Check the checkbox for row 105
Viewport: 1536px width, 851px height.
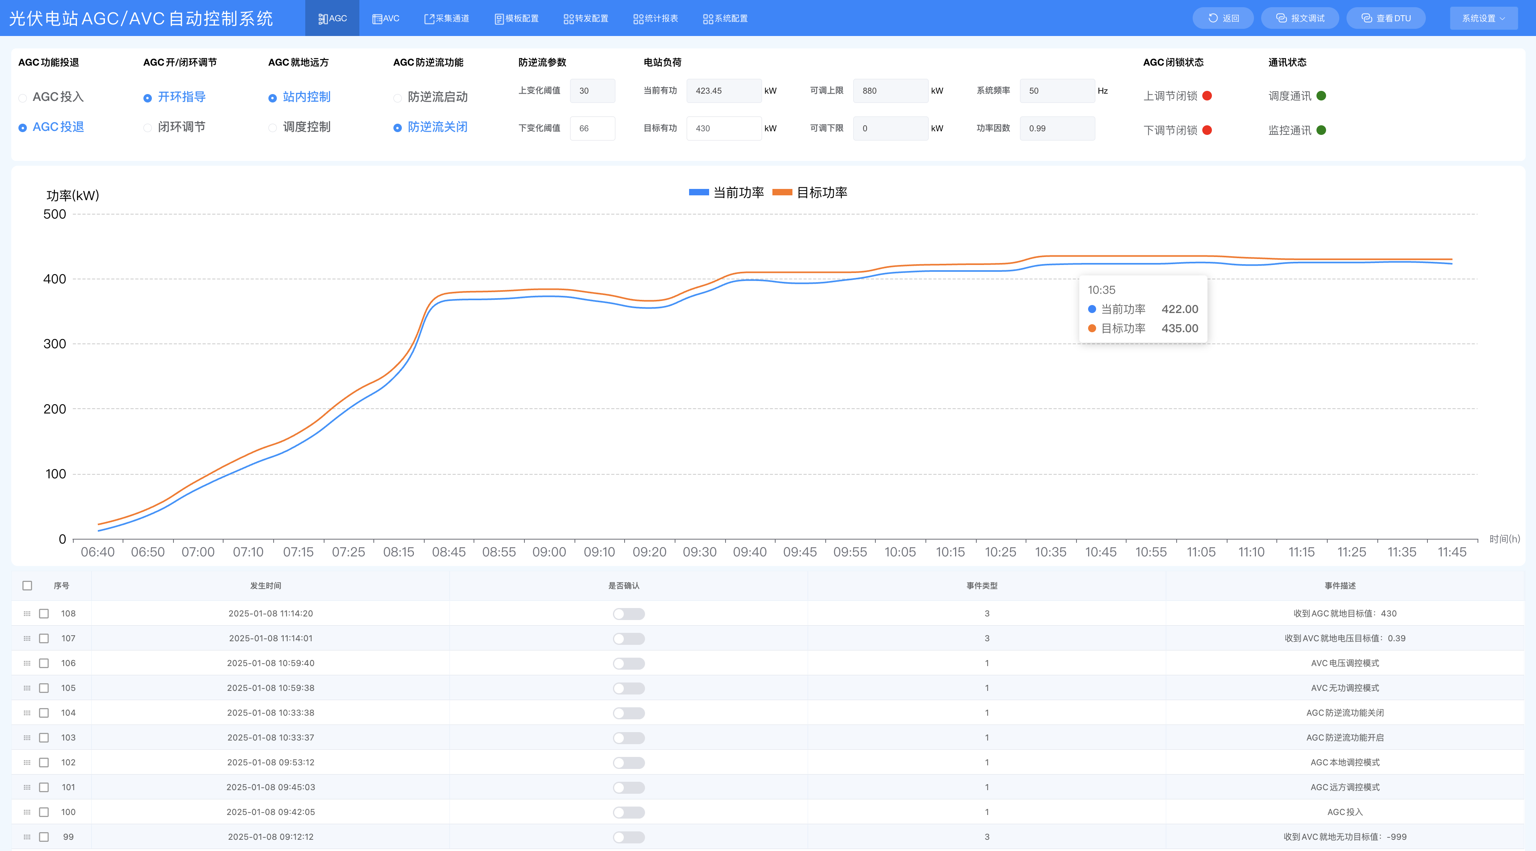[44, 688]
